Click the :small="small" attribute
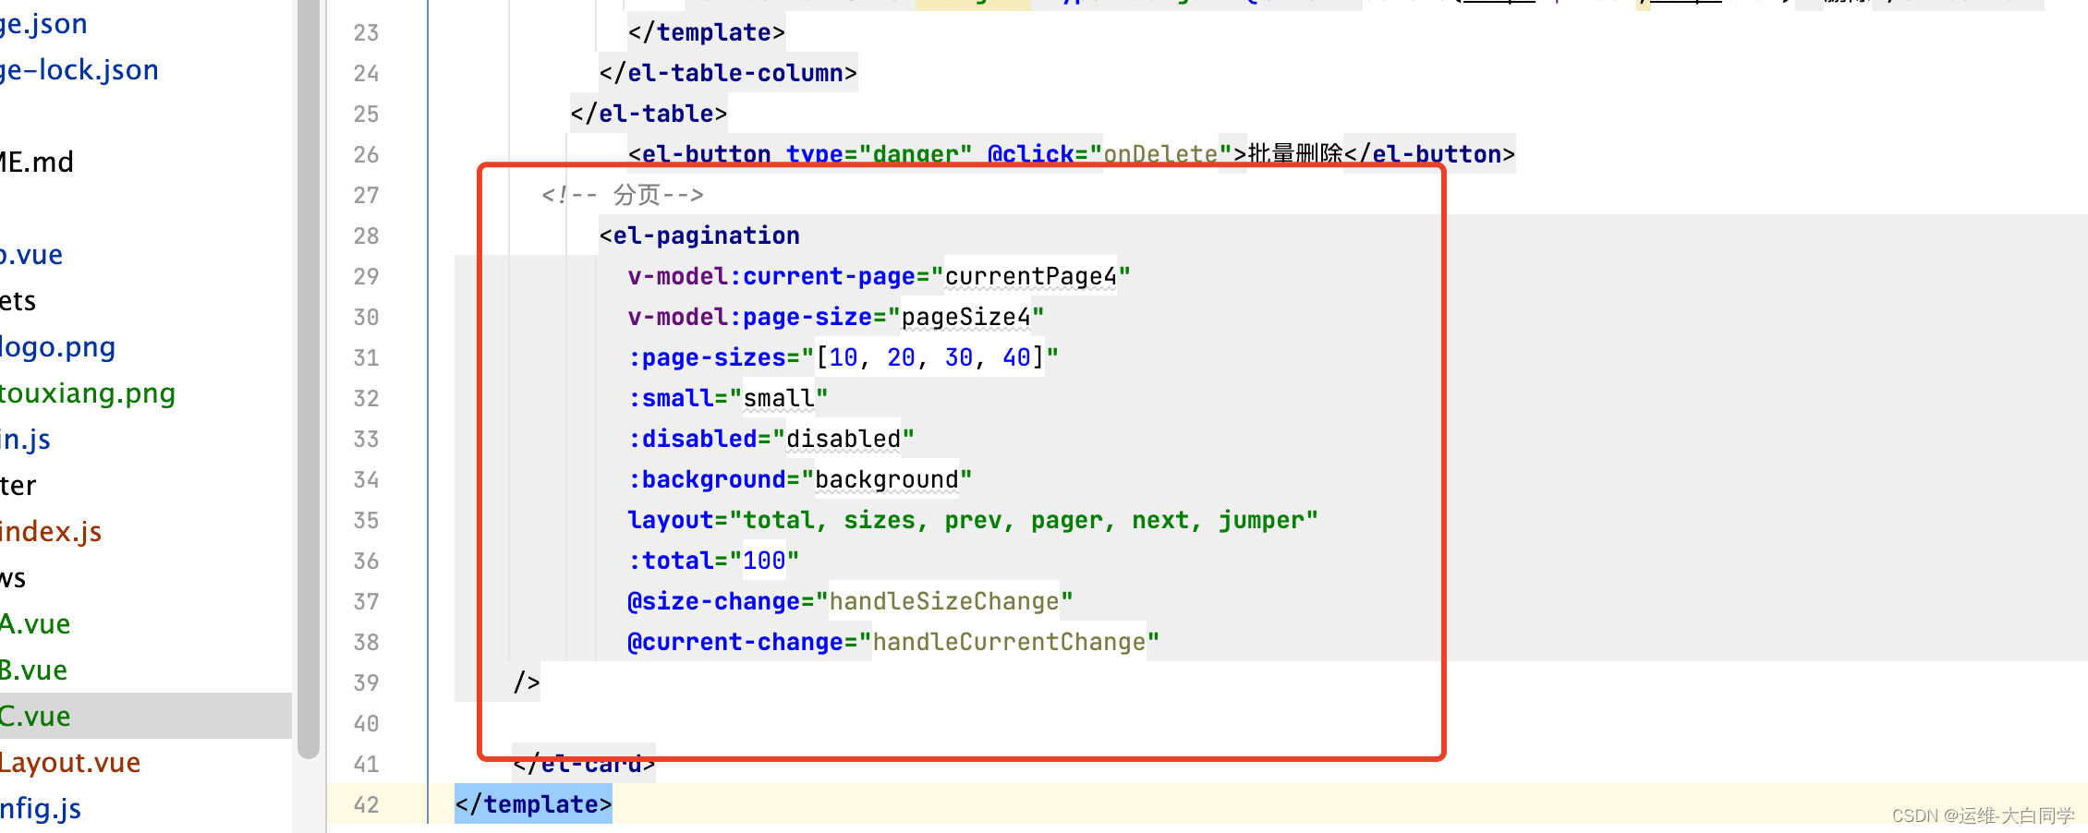The image size is (2088, 833). pos(728,398)
